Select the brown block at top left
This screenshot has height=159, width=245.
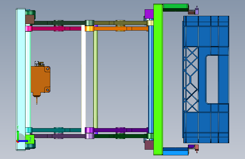click(x=30, y=20)
